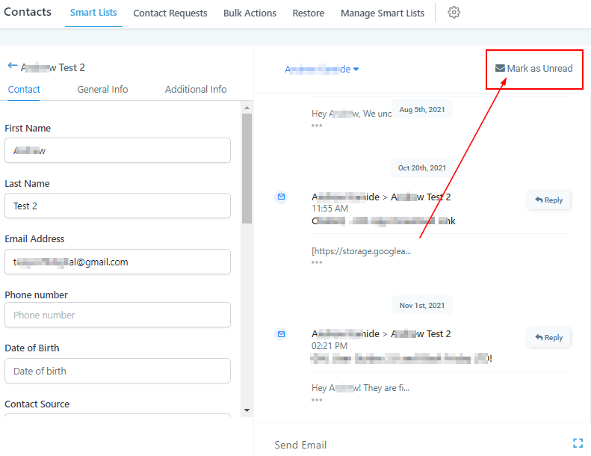Viewport: 591px width, 456px height.
Task: Open the conversation name dropdown
Action: [322, 69]
